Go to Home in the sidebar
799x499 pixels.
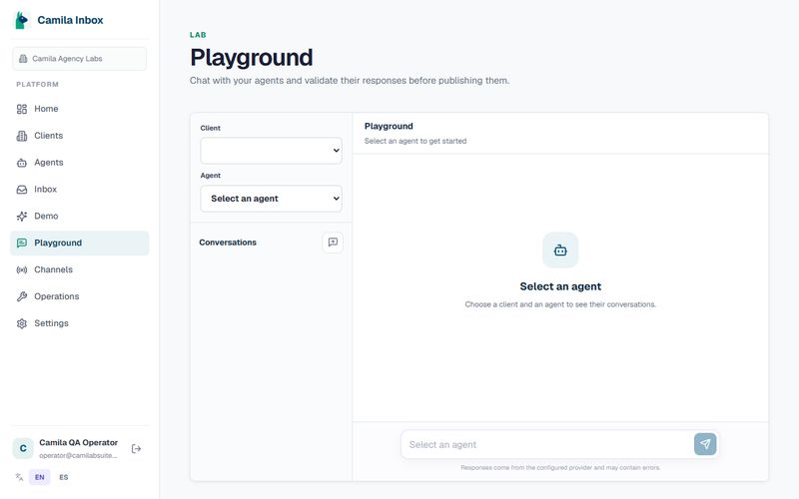click(80, 109)
